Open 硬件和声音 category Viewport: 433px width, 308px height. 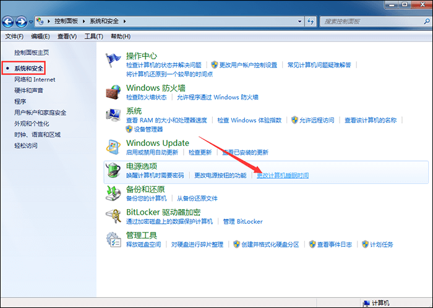click(x=28, y=90)
